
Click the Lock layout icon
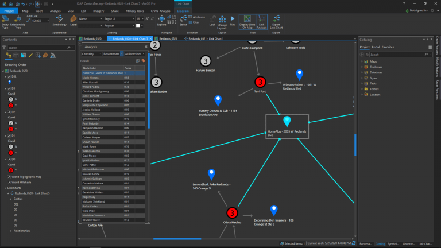coord(212,21)
